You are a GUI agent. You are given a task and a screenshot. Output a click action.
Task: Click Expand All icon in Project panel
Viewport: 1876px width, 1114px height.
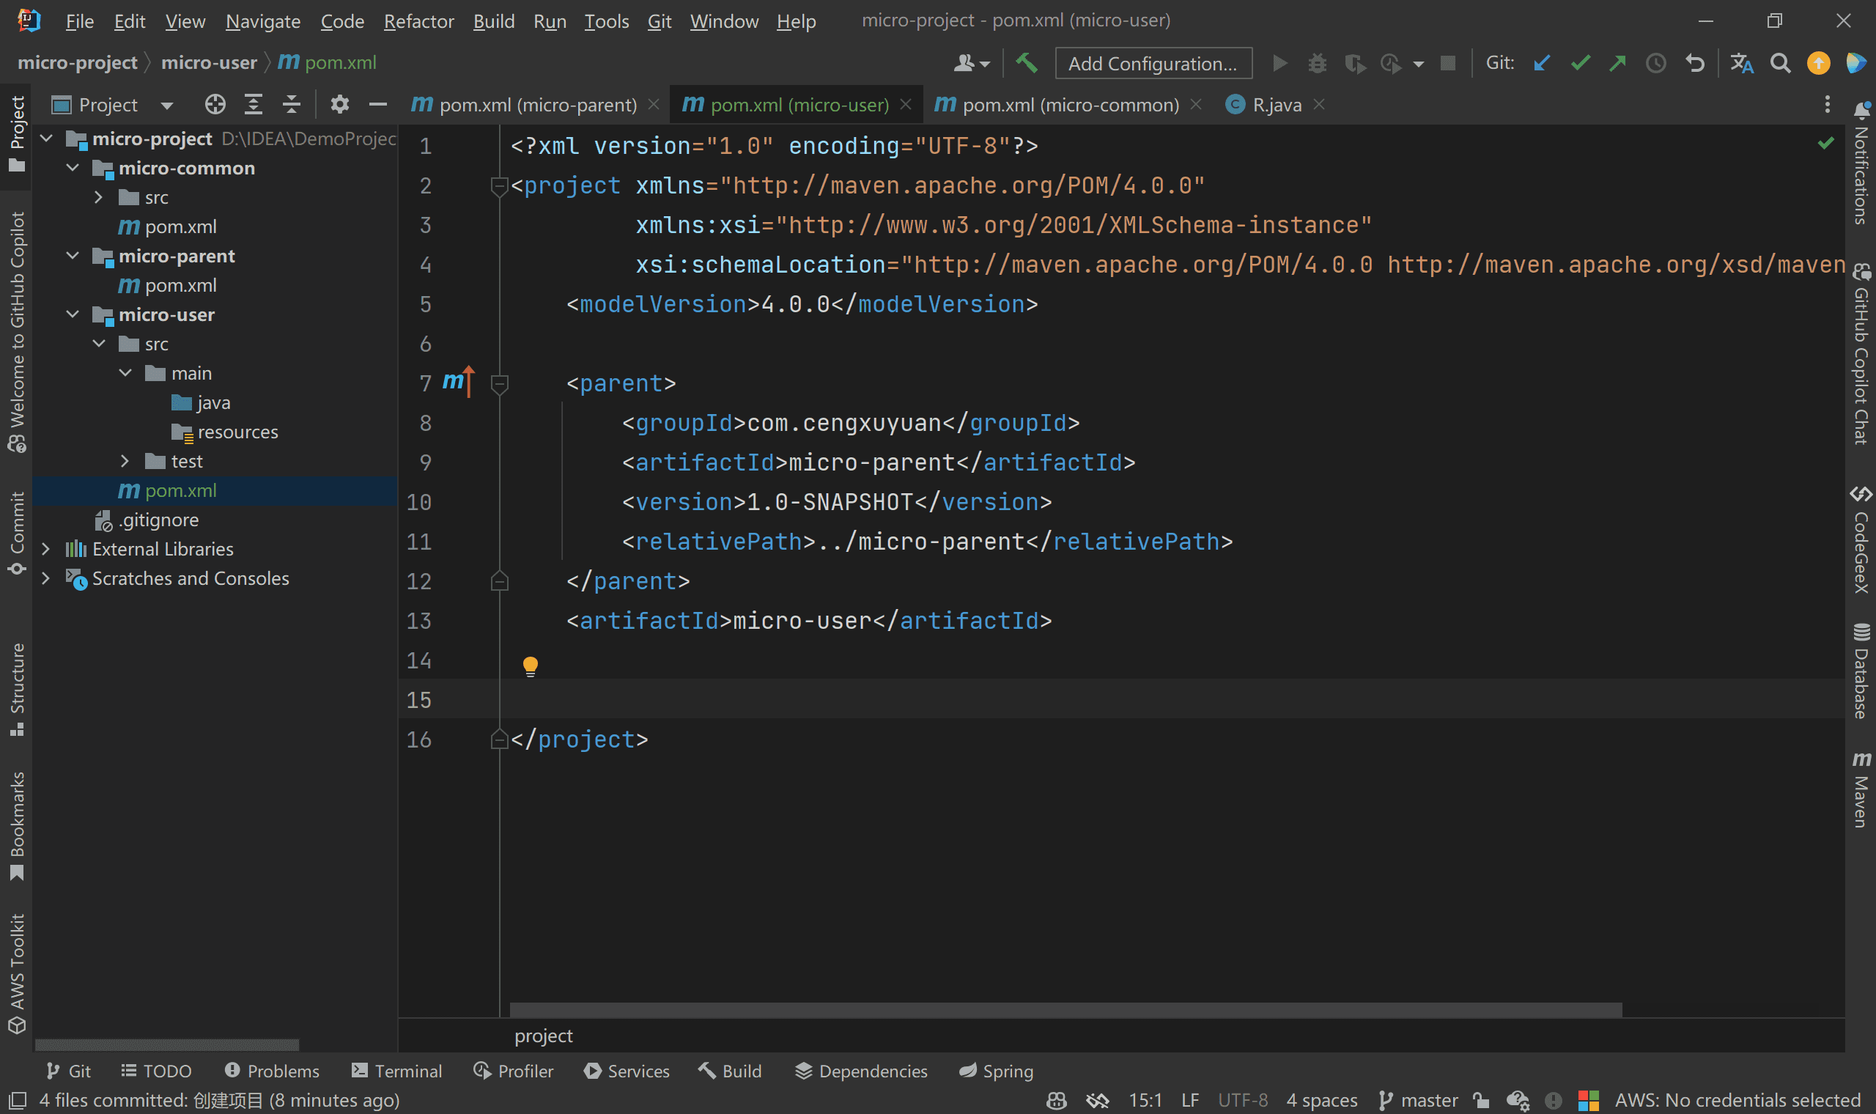254,104
